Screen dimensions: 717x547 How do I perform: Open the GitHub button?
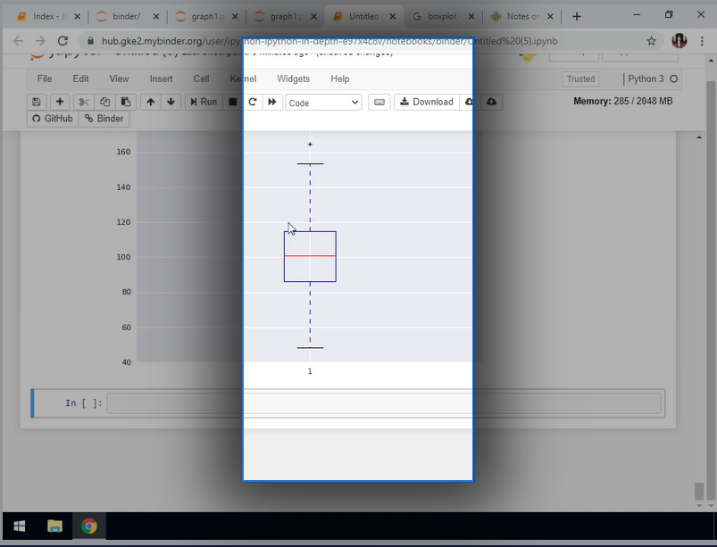(53, 119)
